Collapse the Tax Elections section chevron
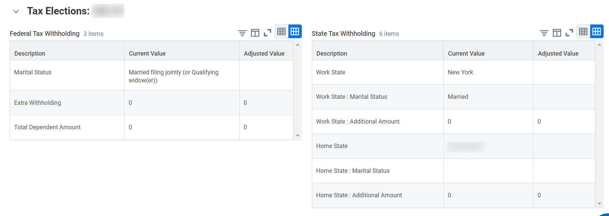This screenshot has height=216, width=609. [x=16, y=12]
